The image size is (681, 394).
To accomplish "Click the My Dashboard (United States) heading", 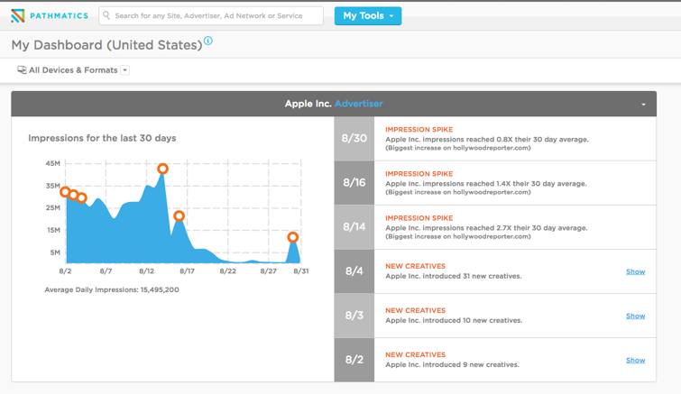I will (x=106, y=45).
